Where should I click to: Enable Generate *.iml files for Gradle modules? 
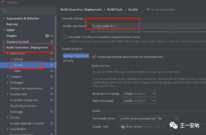click(65, 37)
